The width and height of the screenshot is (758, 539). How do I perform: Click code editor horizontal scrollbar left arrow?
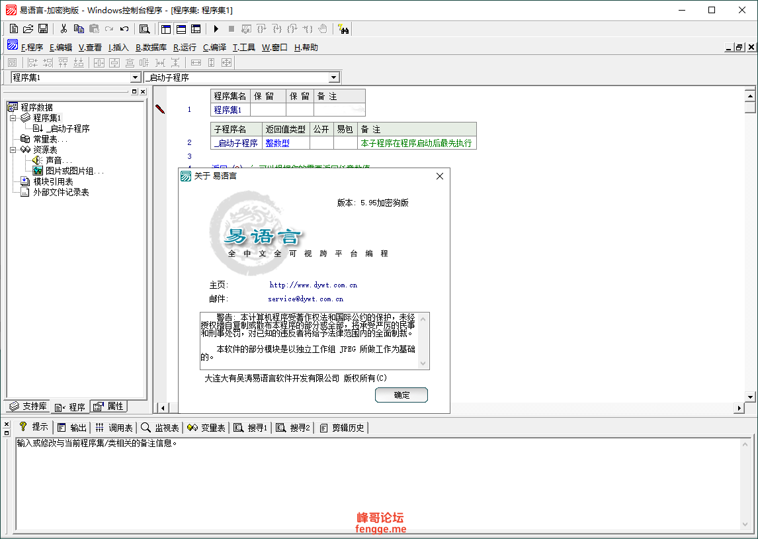[x=163, y=408]
